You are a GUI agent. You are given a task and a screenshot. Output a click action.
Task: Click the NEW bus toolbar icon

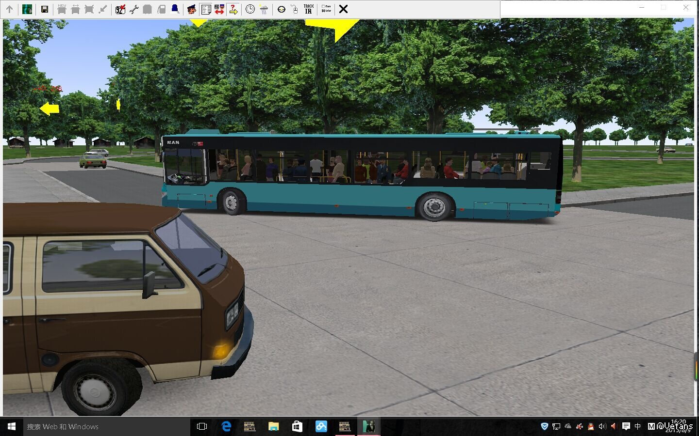pos(62,9)
